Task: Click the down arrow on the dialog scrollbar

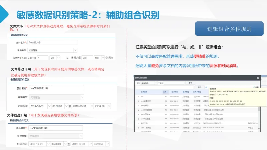Action: tap(259, 129)
